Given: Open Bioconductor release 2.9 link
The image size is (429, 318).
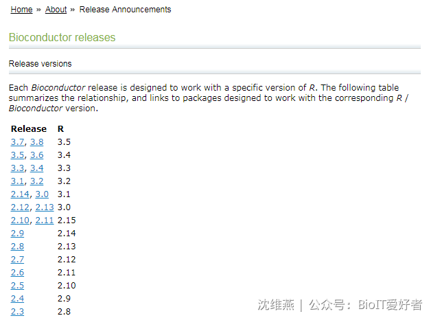Looking at the screenshot, I should click(18, 233).
